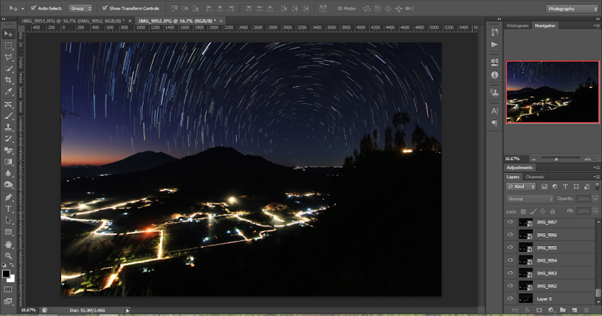Image resolution: width=602 pixels, height=316 pixels.
Task: Hide the IMG_9952 layer
Action: tap(510, 286)
